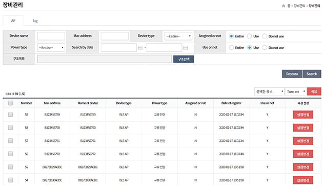
Task: Open the Turn on dropdown
Action: pyautogui.click(x=296, y=91)
